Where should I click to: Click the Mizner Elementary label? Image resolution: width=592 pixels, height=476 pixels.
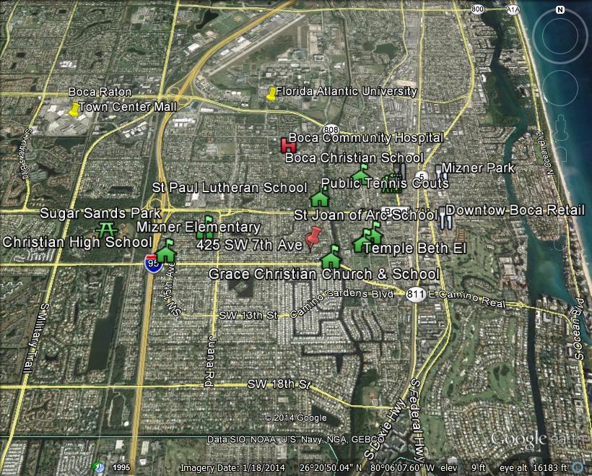coord(199,227)
